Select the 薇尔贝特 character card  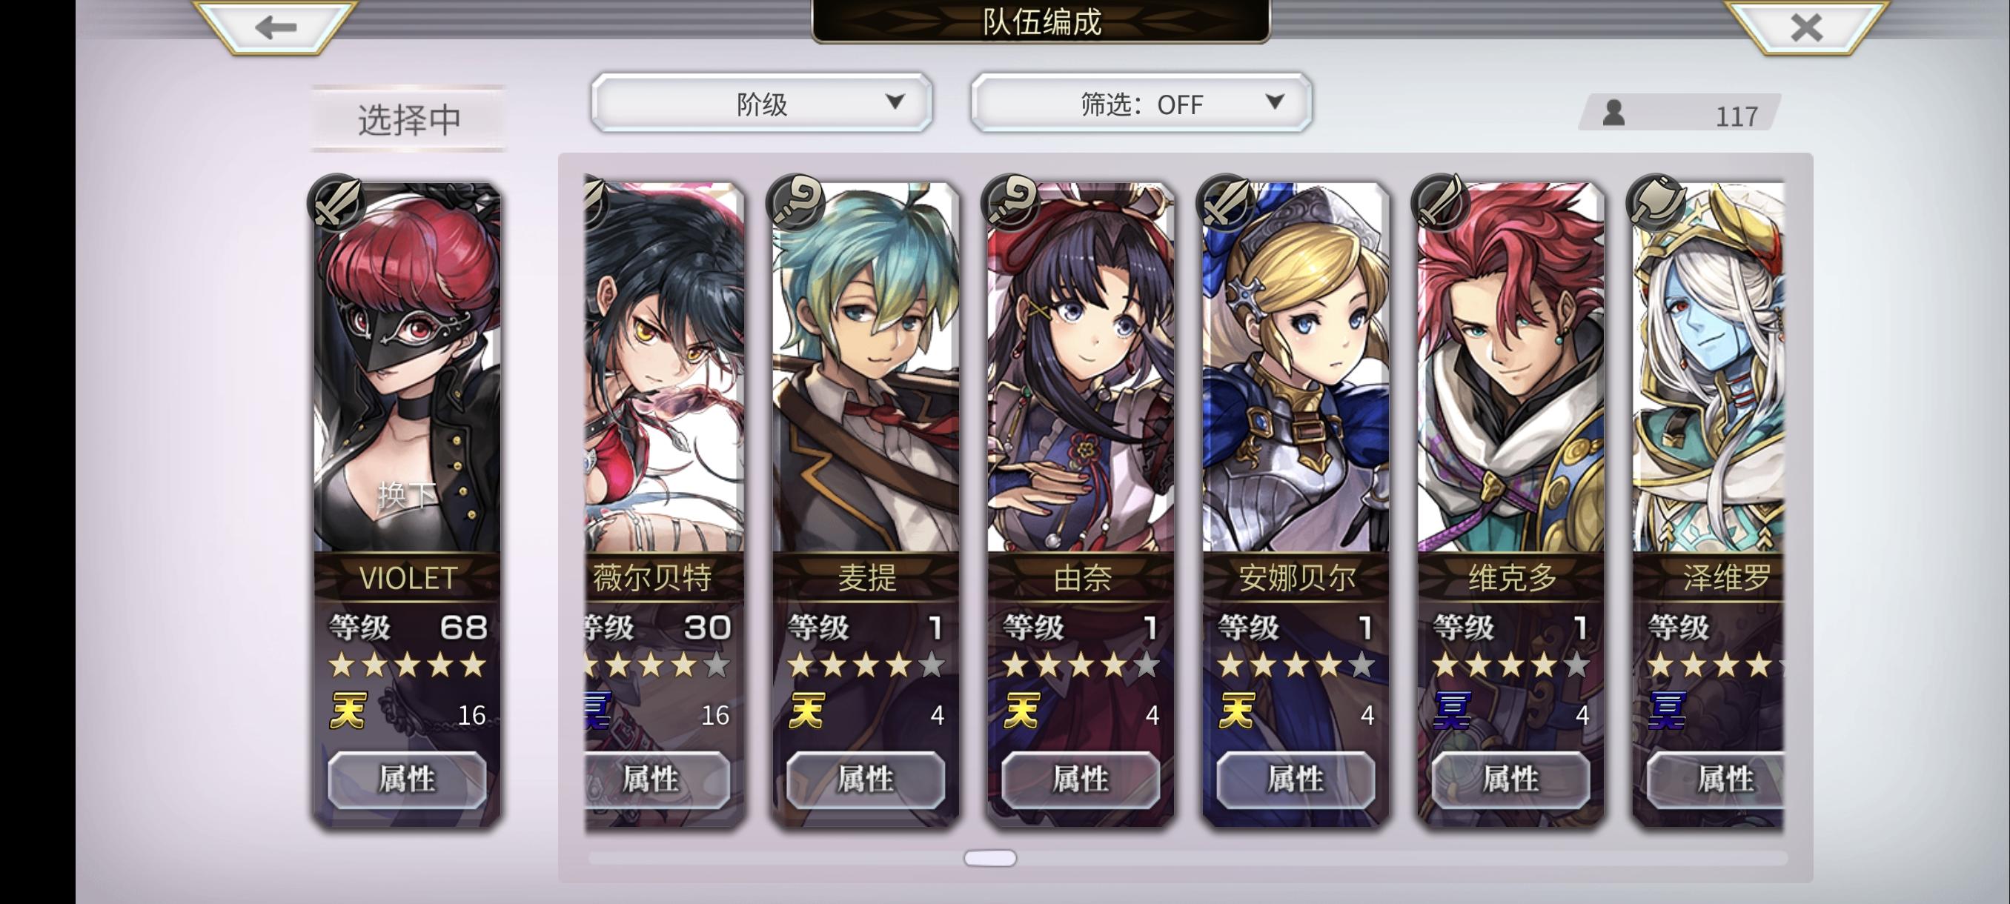(x=664, y=504)
